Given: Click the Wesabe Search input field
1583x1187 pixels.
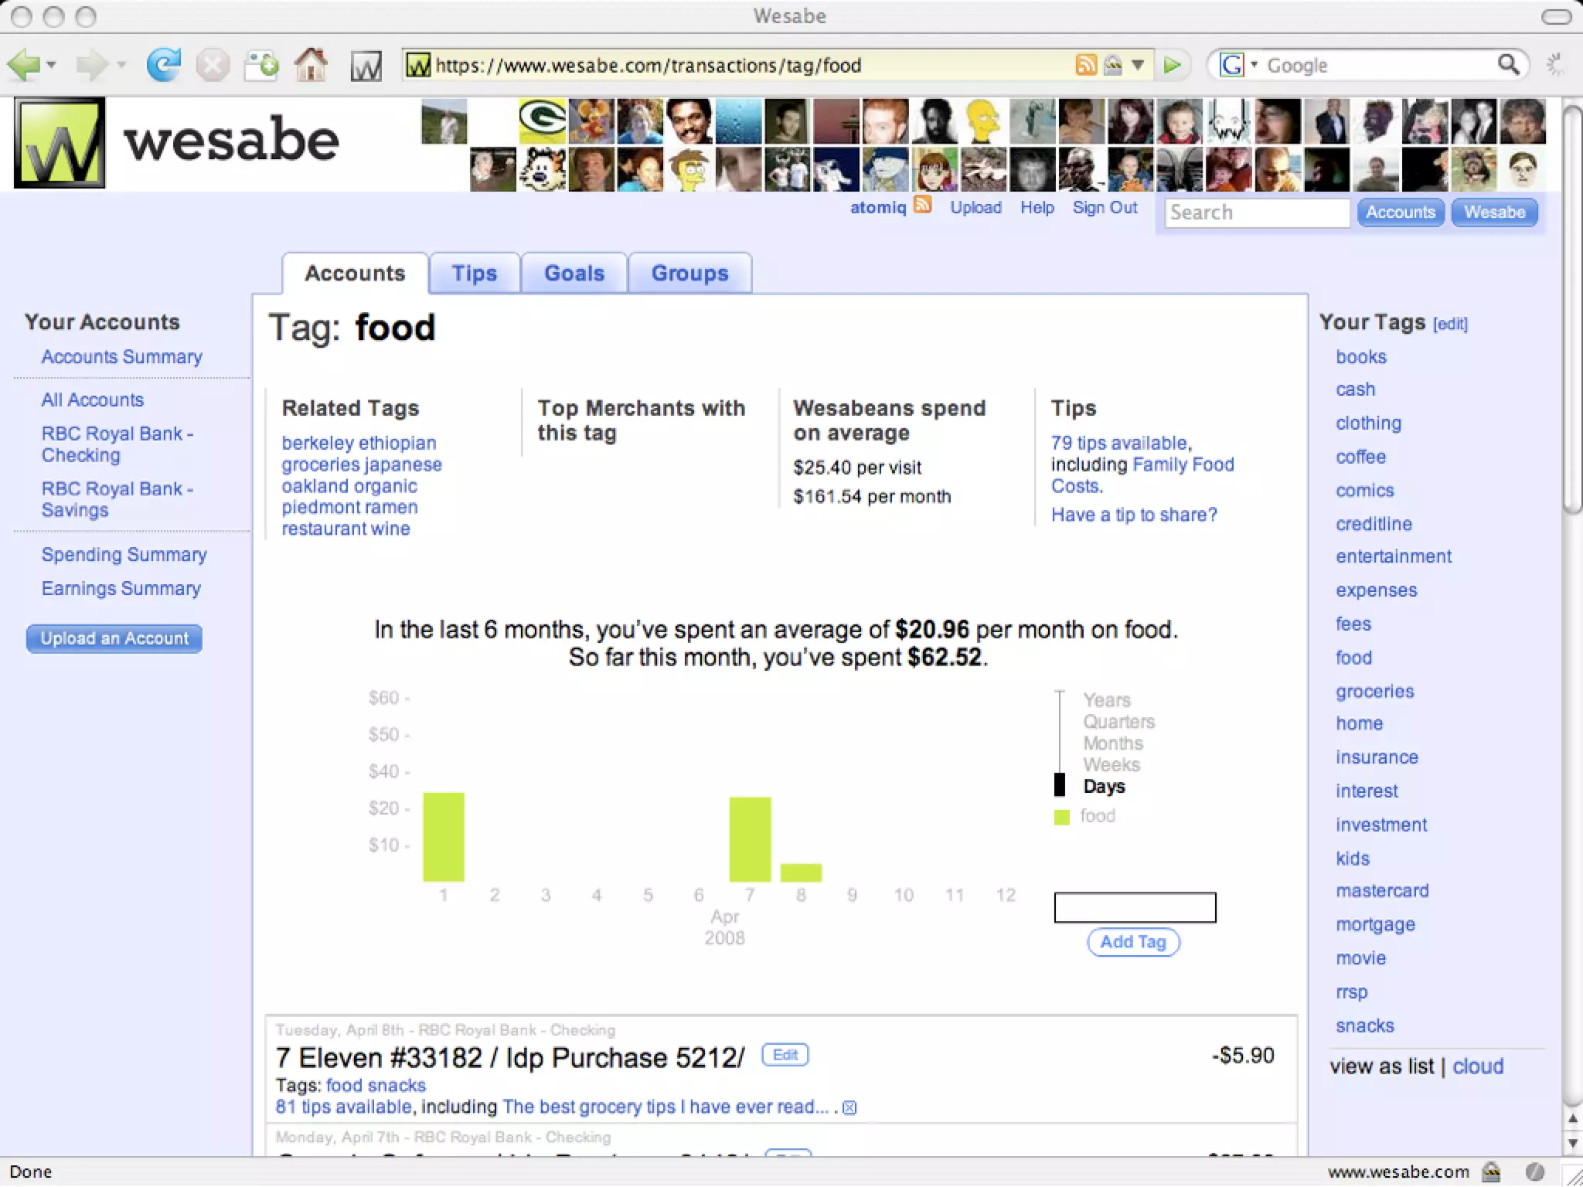Looking at the screenshot, I should 1257,213.
